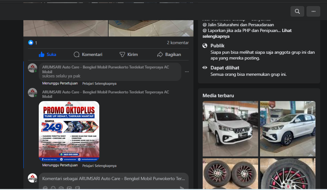Click the "Media terbaru" heading
The height and width of the screenshot is (190, 327).
[218, 96]
